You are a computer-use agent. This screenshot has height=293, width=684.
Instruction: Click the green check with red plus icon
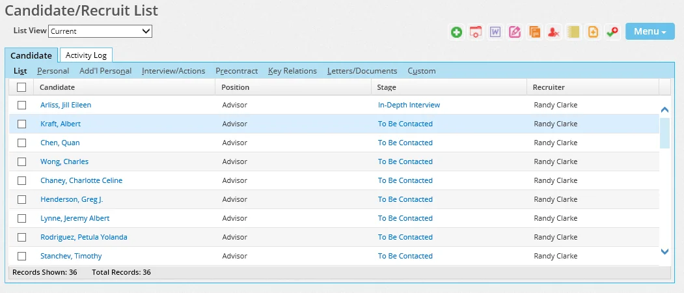[612, 32]
